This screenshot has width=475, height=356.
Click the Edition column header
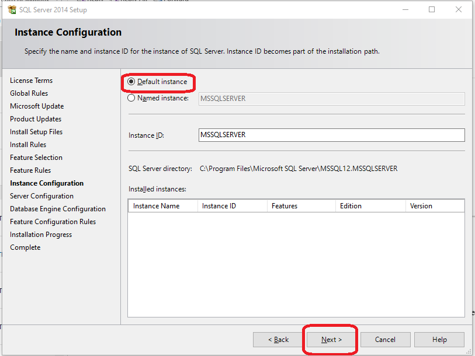click(x=351, y=205)
